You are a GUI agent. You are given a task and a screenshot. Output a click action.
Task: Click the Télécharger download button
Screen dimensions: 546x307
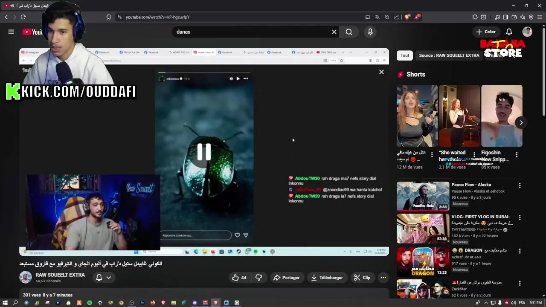[x=327, y=278]
